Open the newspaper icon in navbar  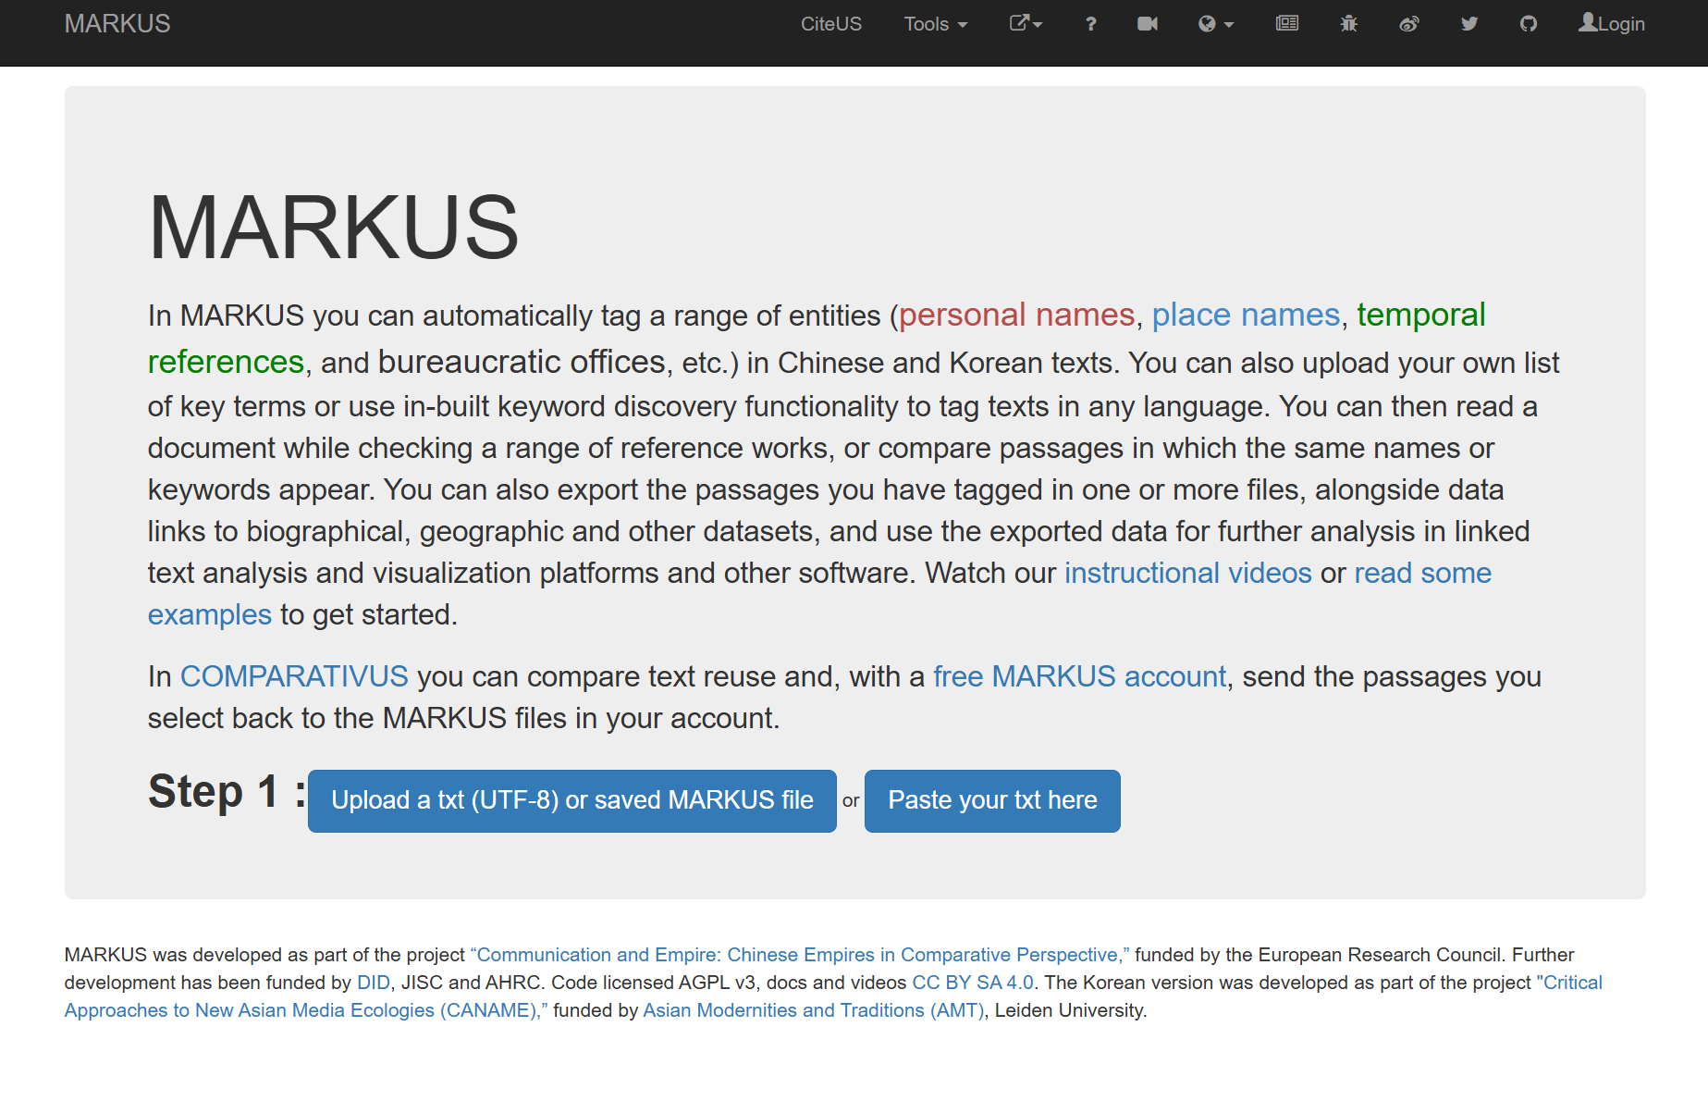(1287, 24)
